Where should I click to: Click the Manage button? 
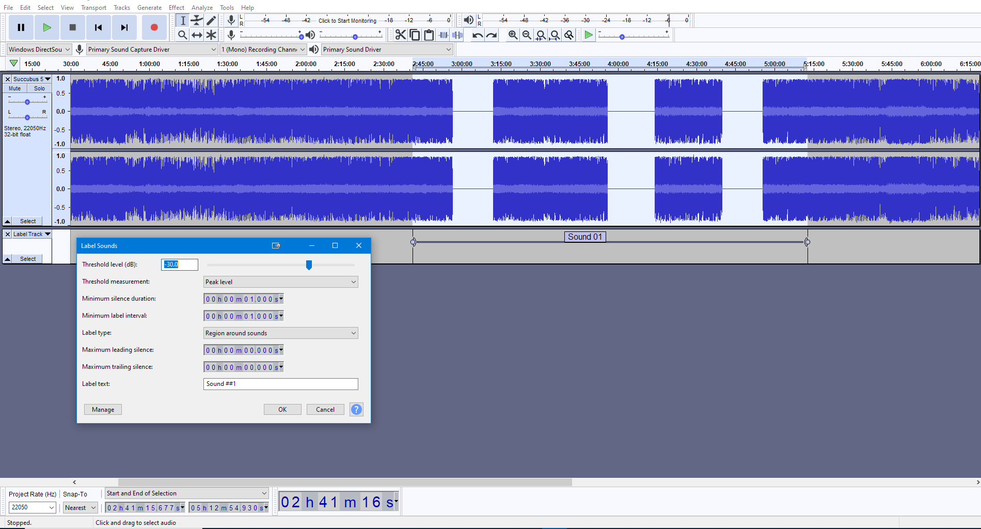click(103, 409)
